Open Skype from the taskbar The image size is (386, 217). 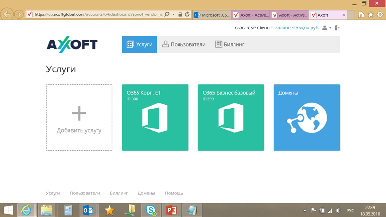click(x=151, y=210)
